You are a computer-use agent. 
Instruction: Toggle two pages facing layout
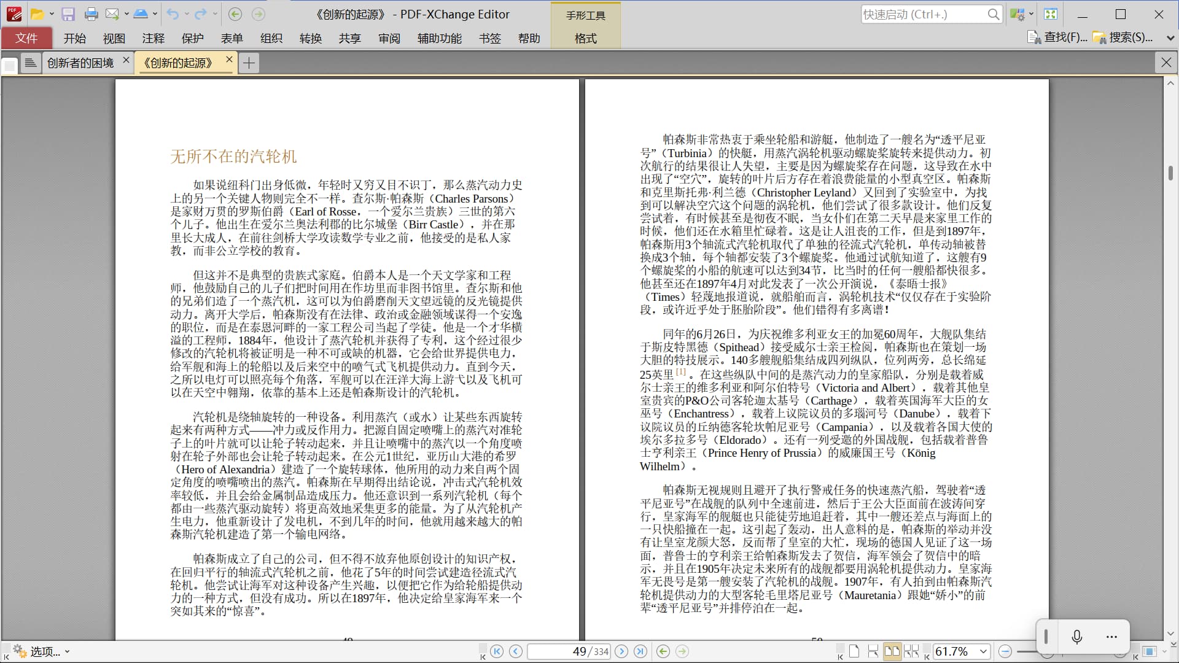892,651
